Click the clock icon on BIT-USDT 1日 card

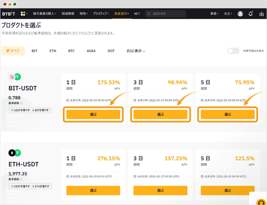(x=67, y=100)
